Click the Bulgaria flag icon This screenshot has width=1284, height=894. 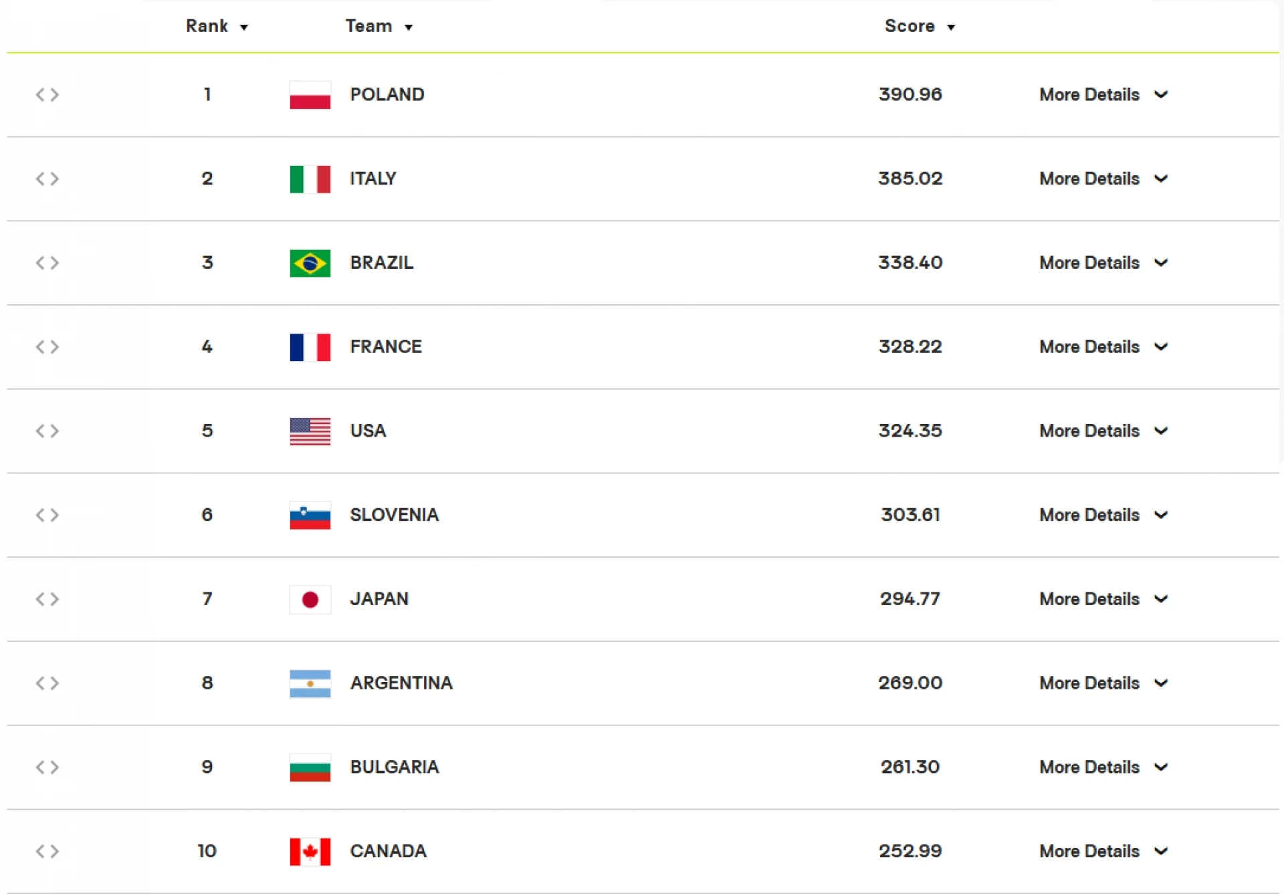click(x=310, y=768)
